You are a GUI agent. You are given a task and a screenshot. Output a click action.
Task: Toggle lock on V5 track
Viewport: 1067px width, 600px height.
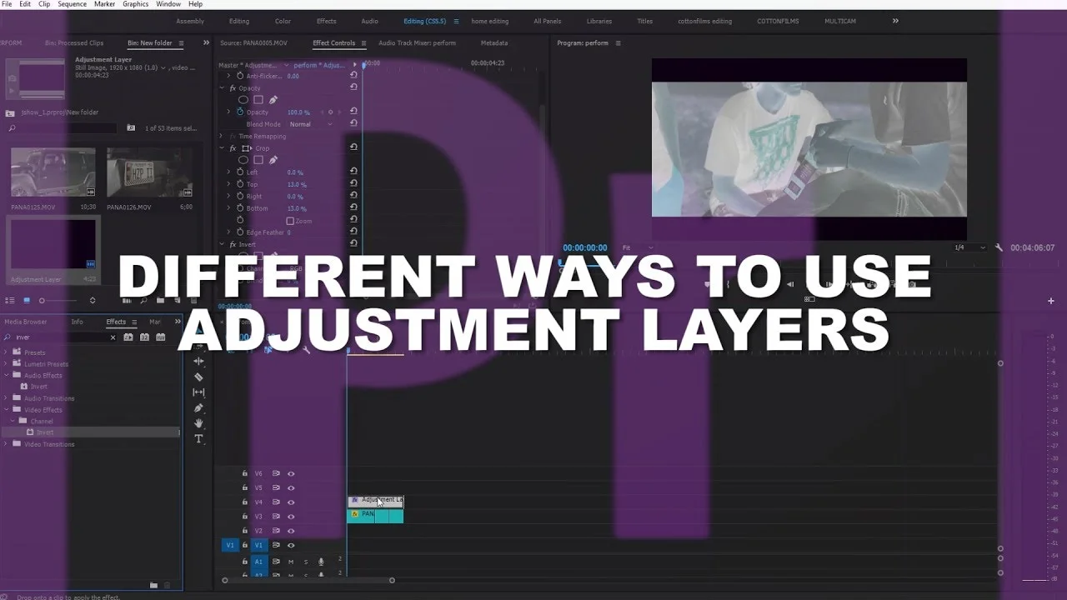(x=244, y=487)
